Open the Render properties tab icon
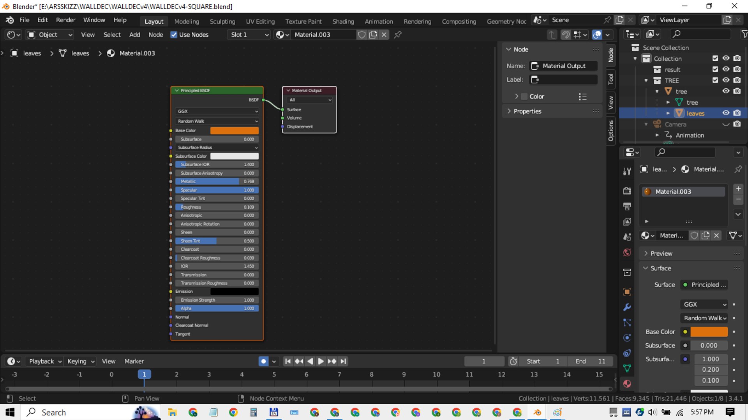This screenshot has height=420, width=748. tap(627, 191)
